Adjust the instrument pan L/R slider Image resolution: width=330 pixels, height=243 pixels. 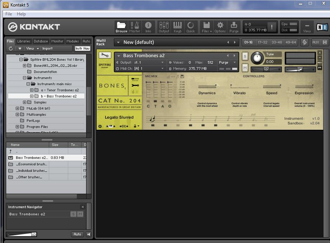click(x=266, y=69)
